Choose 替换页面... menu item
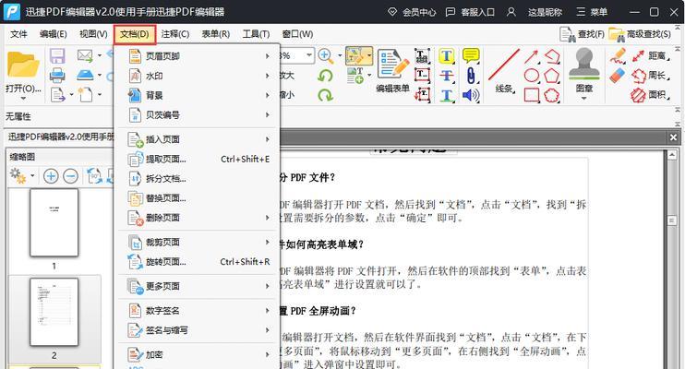 (x=197, y=198)
